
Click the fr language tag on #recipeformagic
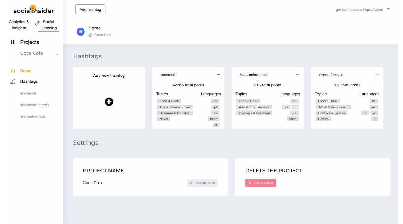374,119
